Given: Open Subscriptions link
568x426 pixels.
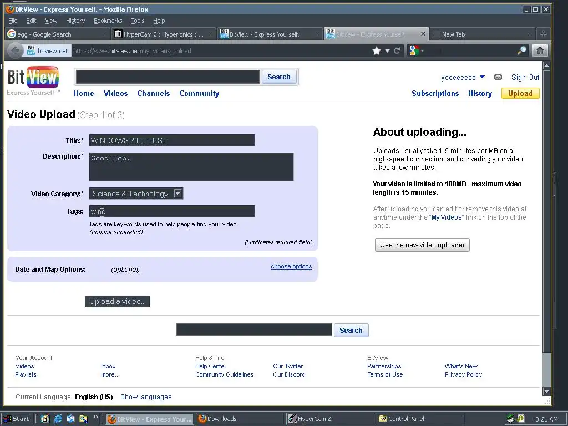Looking at the screenshot, I should (435, 93).
